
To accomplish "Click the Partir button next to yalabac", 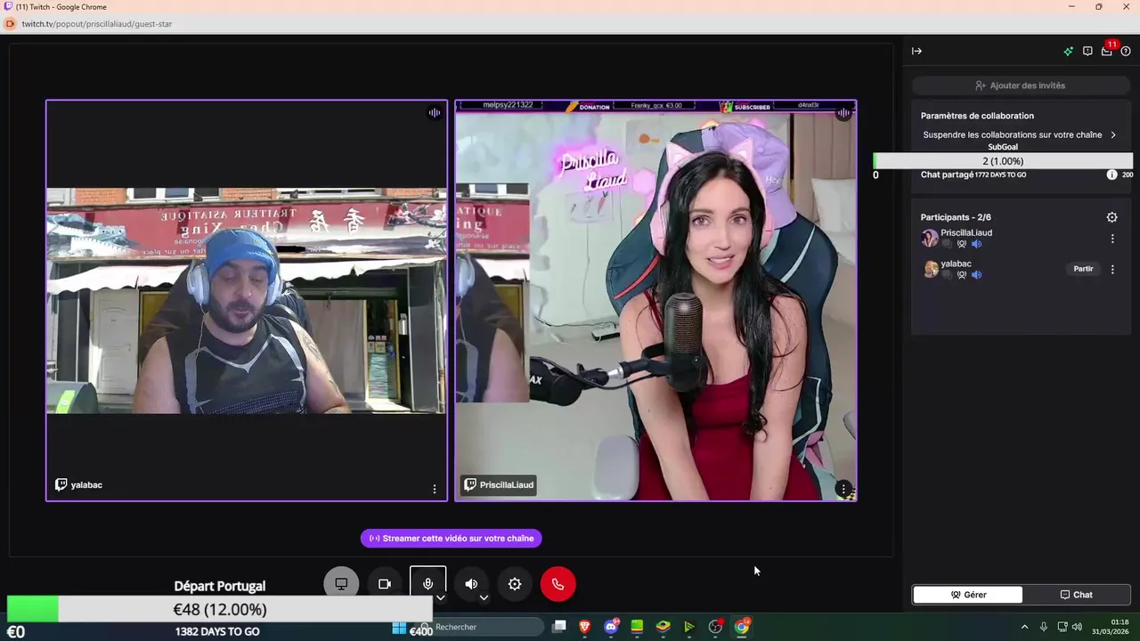I will [1083, 269].
